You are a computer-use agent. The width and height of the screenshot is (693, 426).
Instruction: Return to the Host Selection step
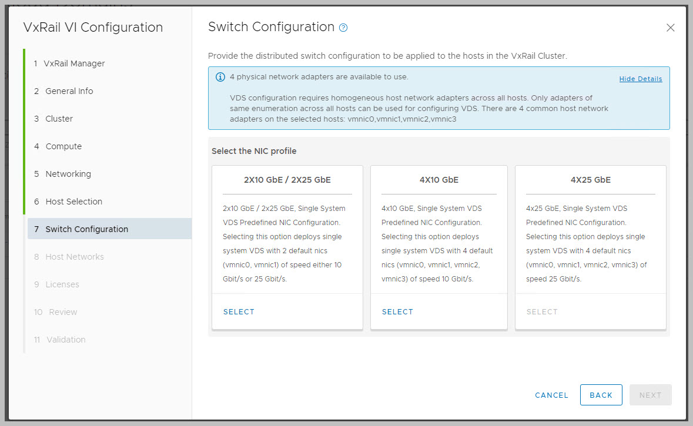pyautogui.click(x=73, y=202)
